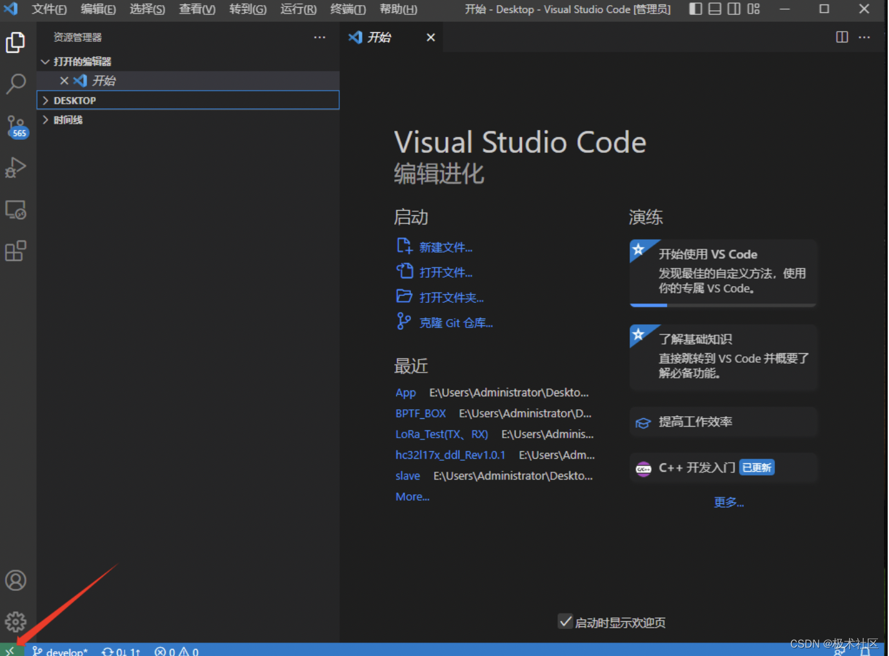Open the Run and Debug view

[x=15, y=168]
